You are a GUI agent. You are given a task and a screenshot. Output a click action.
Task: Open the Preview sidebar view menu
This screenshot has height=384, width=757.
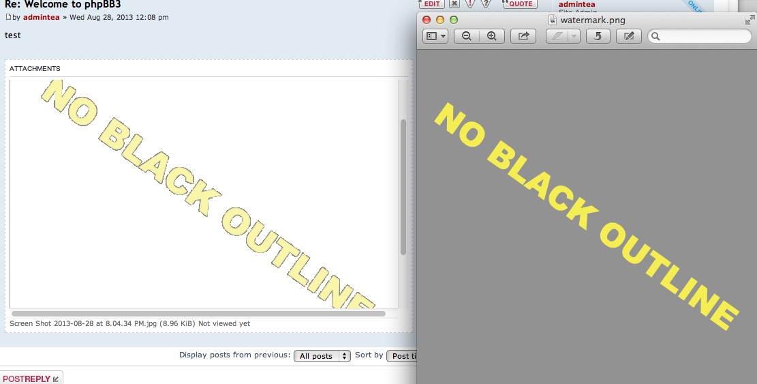pos(435,36)
